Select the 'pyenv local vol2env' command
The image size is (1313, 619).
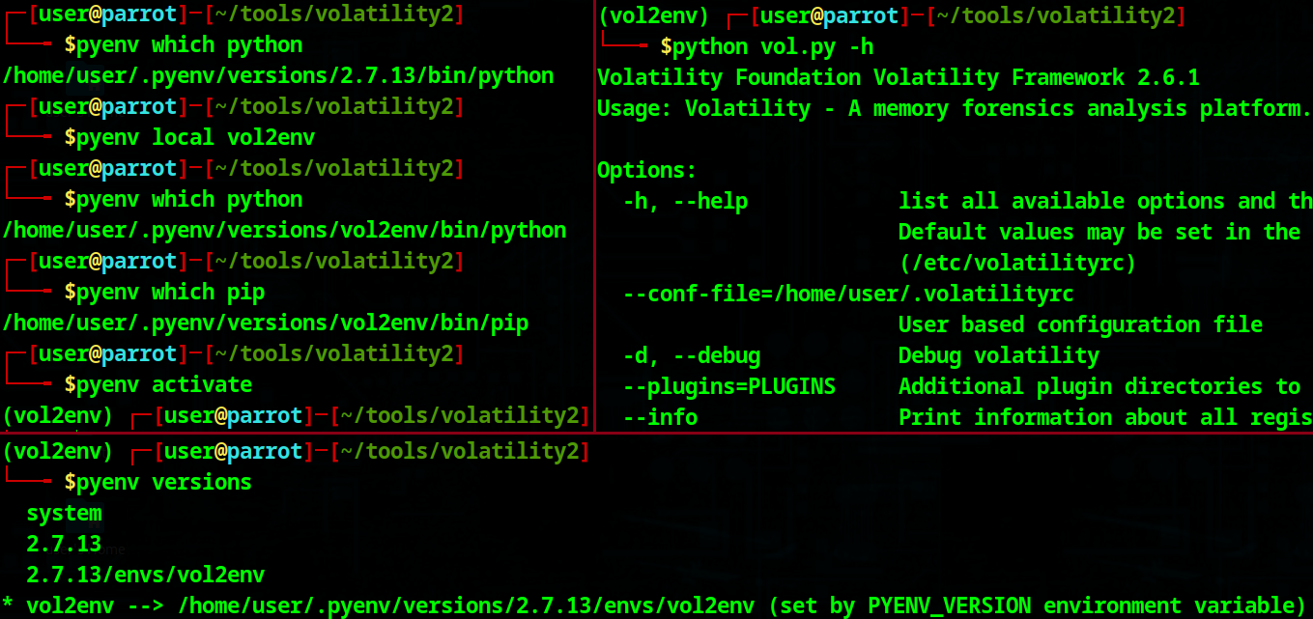point(196,137)
